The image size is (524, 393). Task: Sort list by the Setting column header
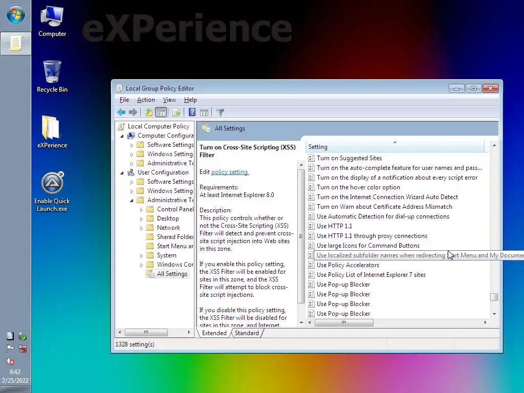point(395,147)
